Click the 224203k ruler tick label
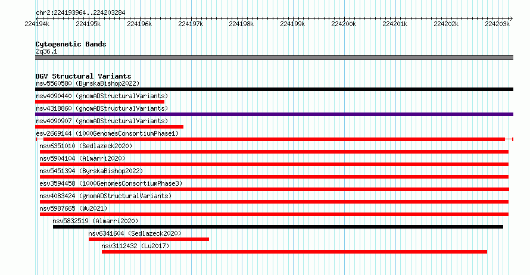The width and height of the screenshot is (530, 275). [x=497, y=24]
